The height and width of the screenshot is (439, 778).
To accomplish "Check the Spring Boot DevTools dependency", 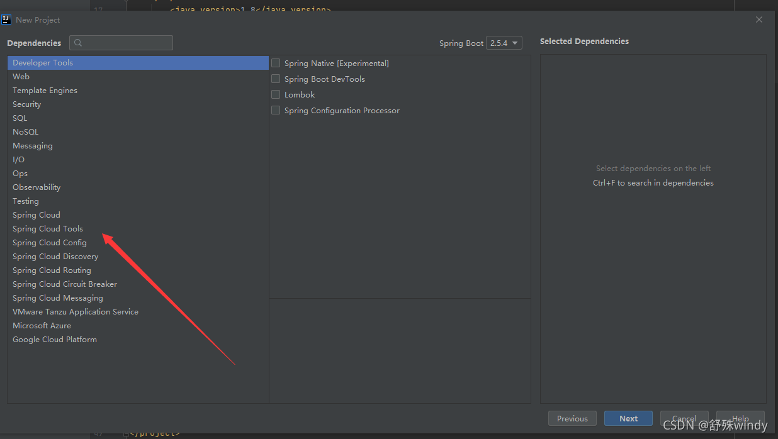I will coord(276,79).
